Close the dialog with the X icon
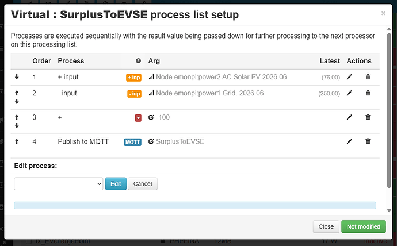The width and height of the screenshot is (397, 246). click(383, 13)
